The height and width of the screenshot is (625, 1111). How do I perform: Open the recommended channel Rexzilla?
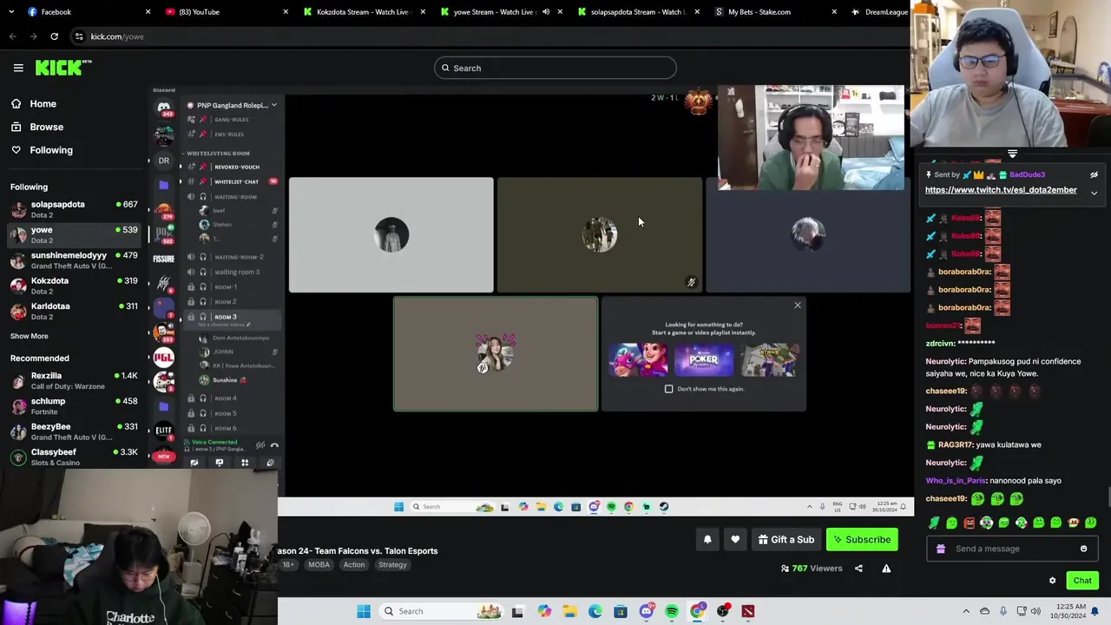point(74,380)
